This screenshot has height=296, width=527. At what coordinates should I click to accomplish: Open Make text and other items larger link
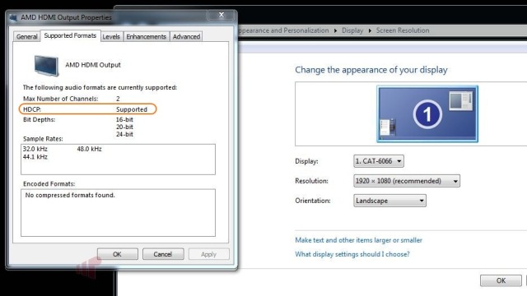pyautogui.click(x=358, y=240)
